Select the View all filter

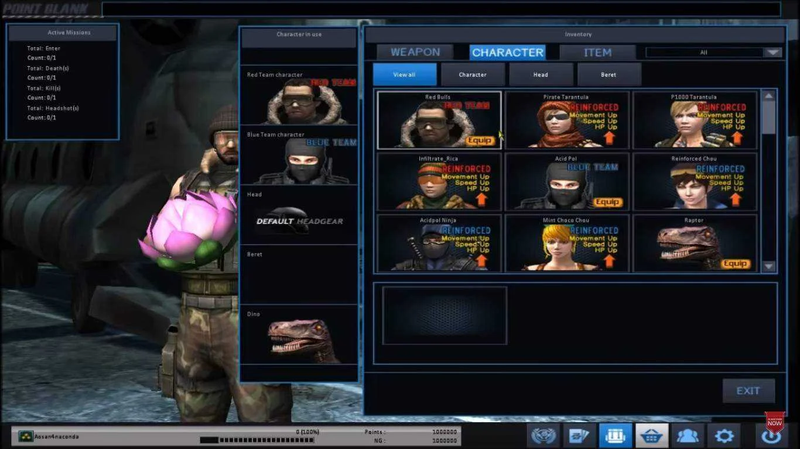(x=404, y=75)
